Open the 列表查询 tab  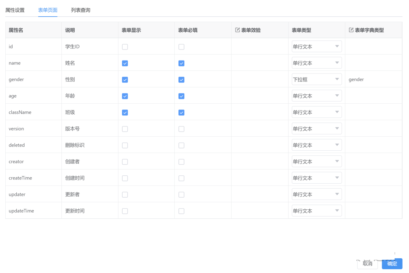tap(81, 10)
